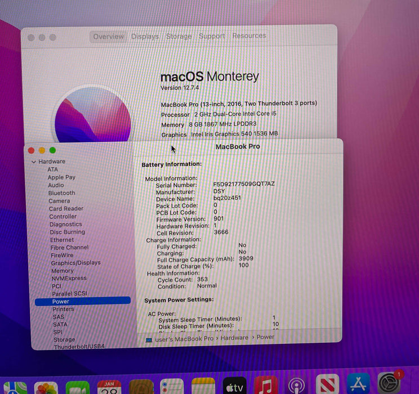Select Graphics/Displays in the sidebar

coord(76,263)
